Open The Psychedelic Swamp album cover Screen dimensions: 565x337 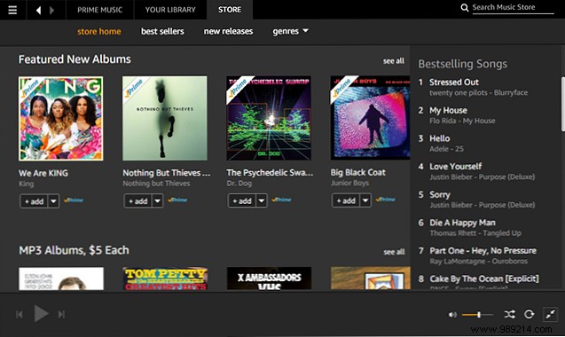[x=269, y=118]
